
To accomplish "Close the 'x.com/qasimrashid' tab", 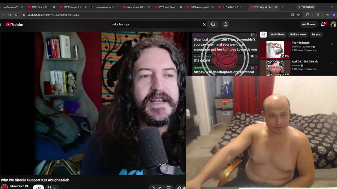I will 117,7.
